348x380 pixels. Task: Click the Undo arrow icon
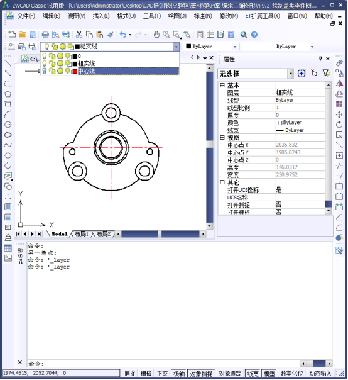123,35
